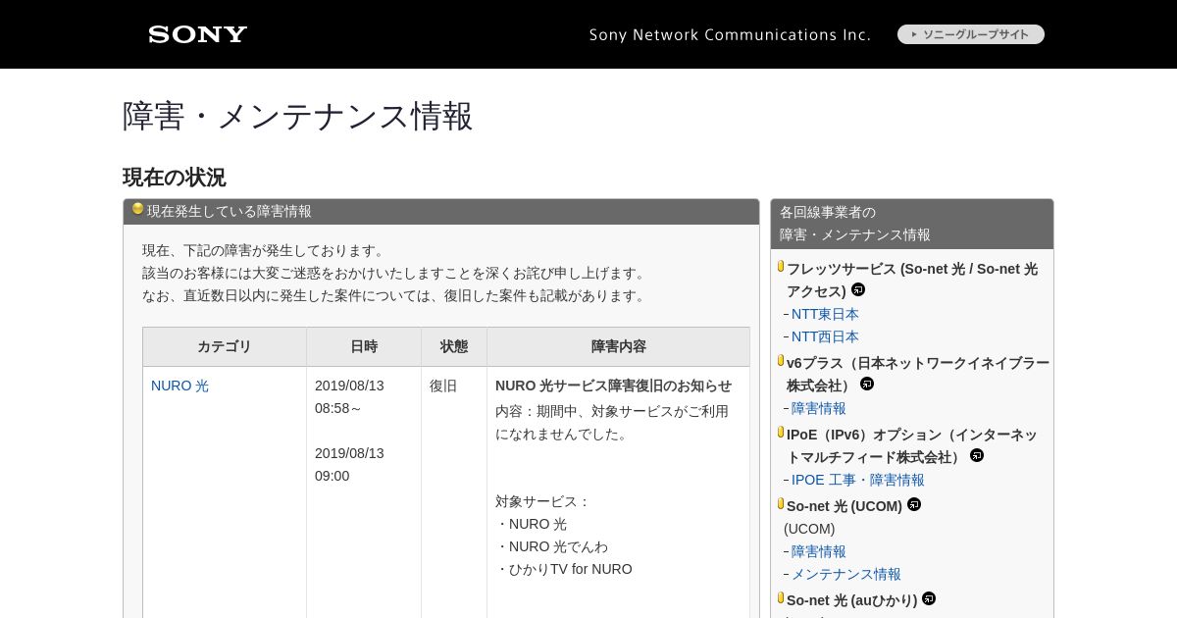1177x618 pixels.
Task: Open the IPOE 工事・障害情報 link
Action: point(858,480)
